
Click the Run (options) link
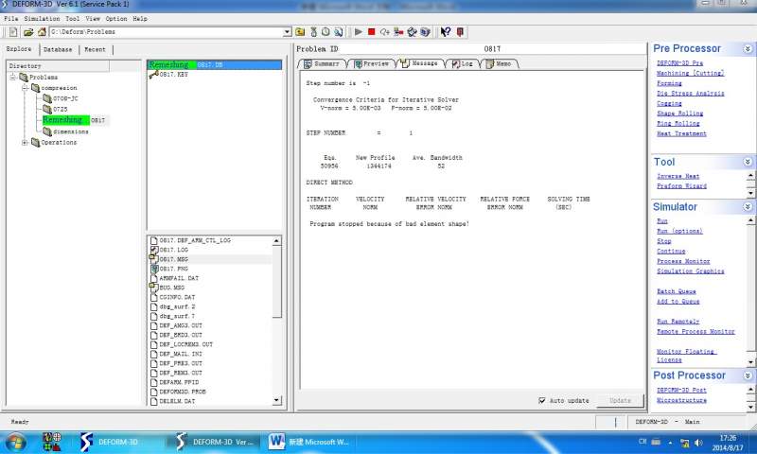click(x=679, y=231)
